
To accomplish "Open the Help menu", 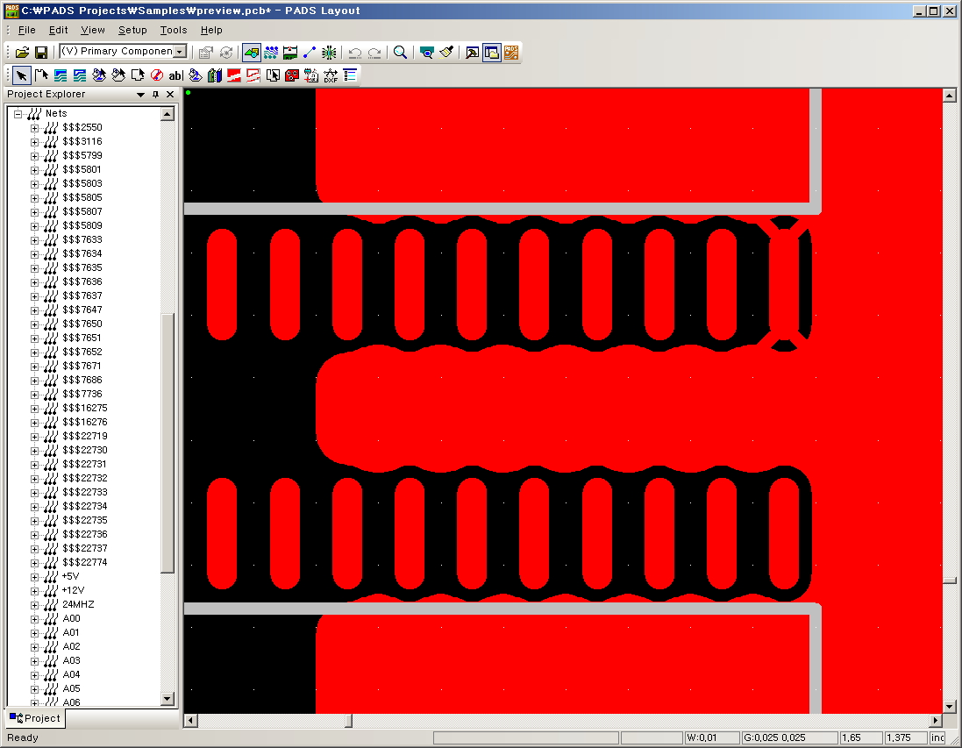I will [211, 30].
